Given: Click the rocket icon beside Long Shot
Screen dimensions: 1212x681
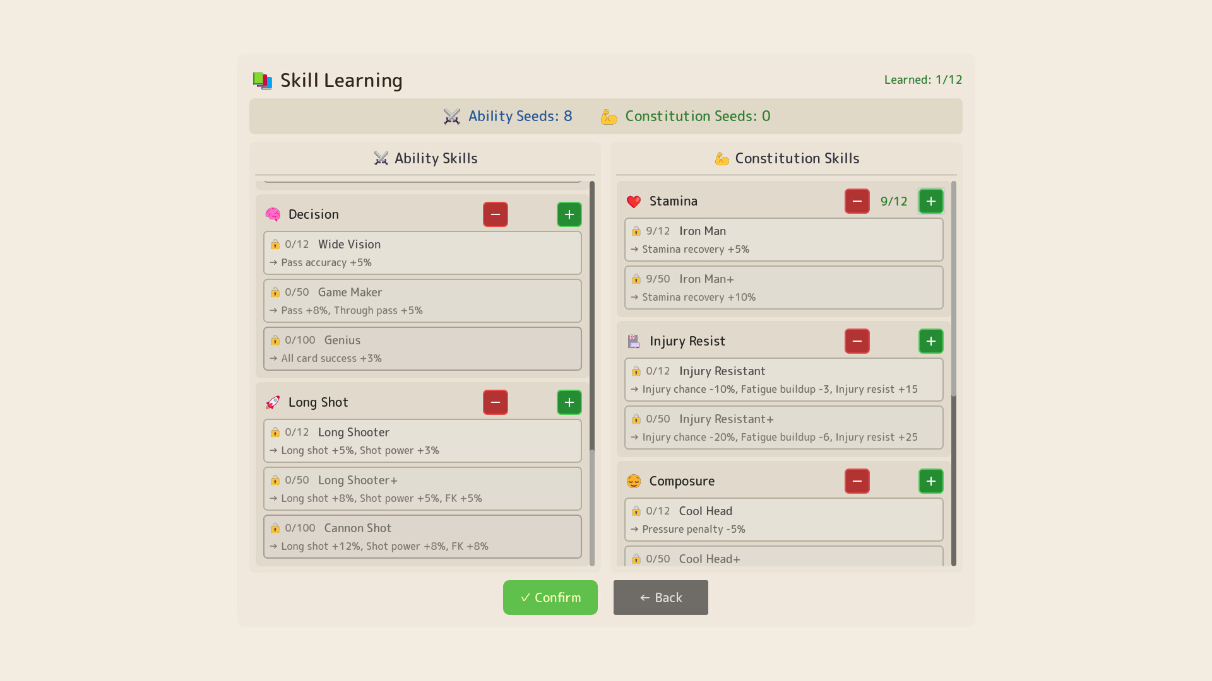Looking at the screenshot, I should pos(273,402).
